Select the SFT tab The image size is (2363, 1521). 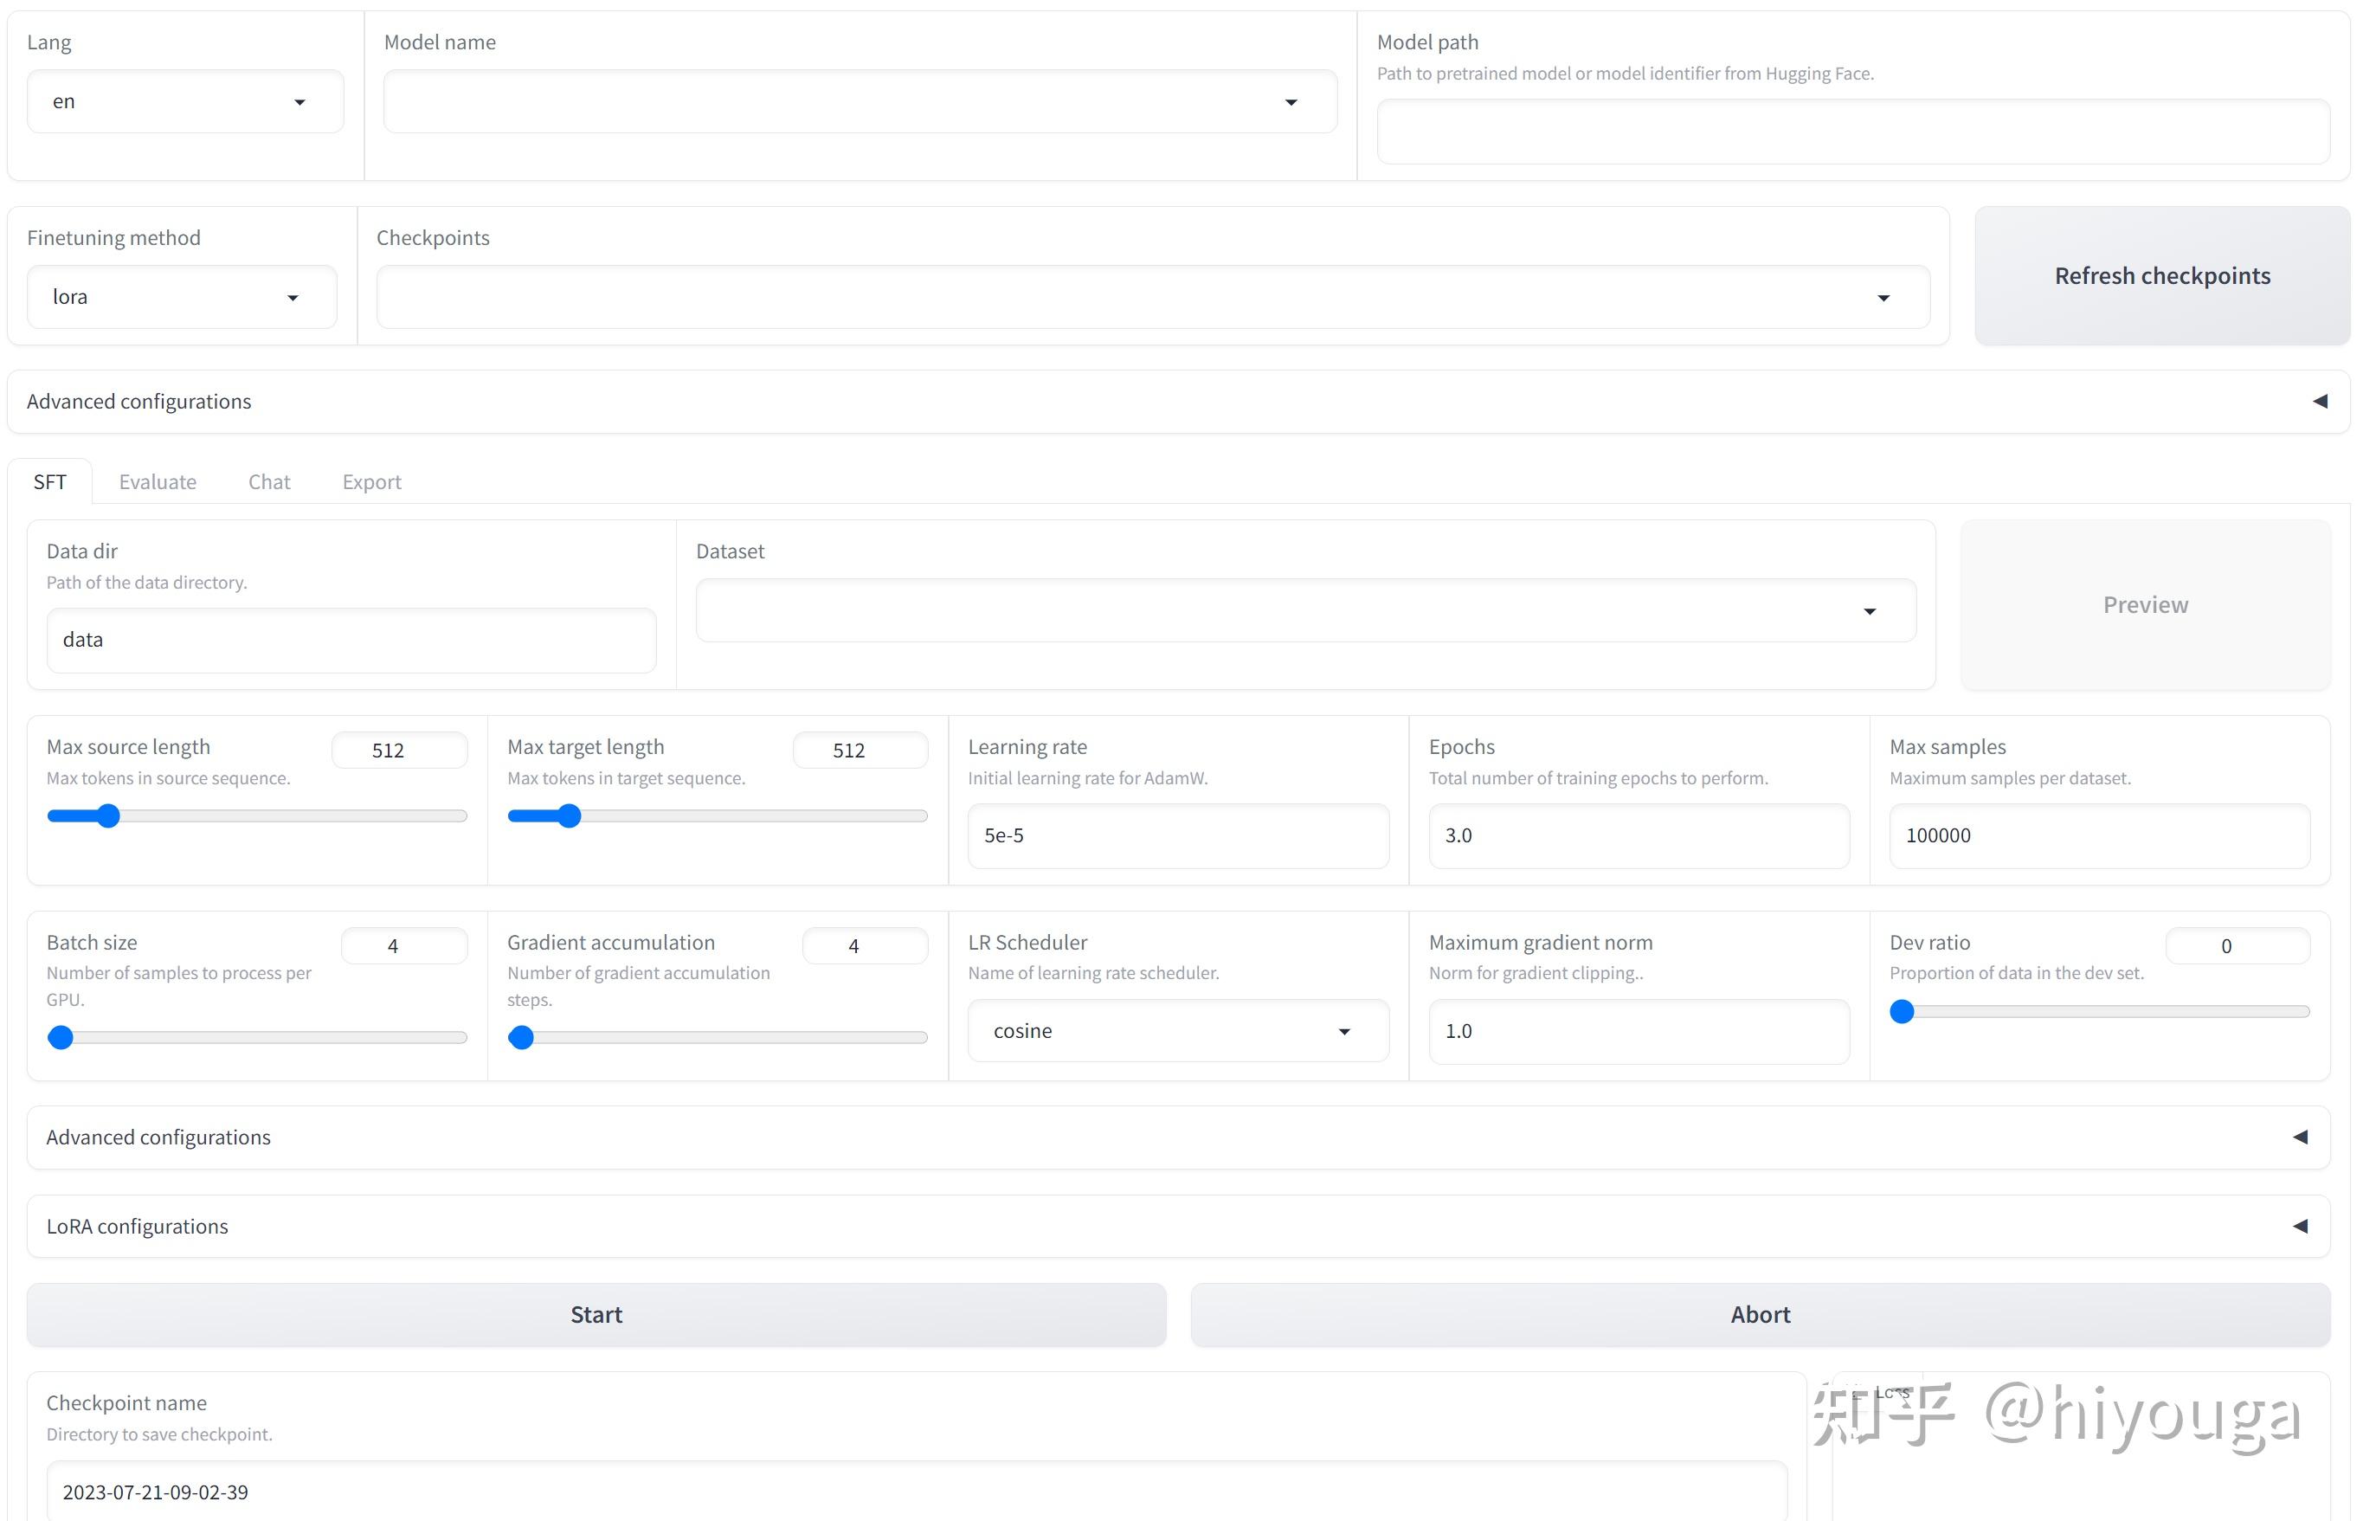(x=49, y=481)
